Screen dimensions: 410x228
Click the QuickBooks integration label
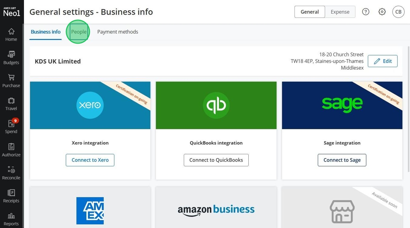tap(216, 143)
